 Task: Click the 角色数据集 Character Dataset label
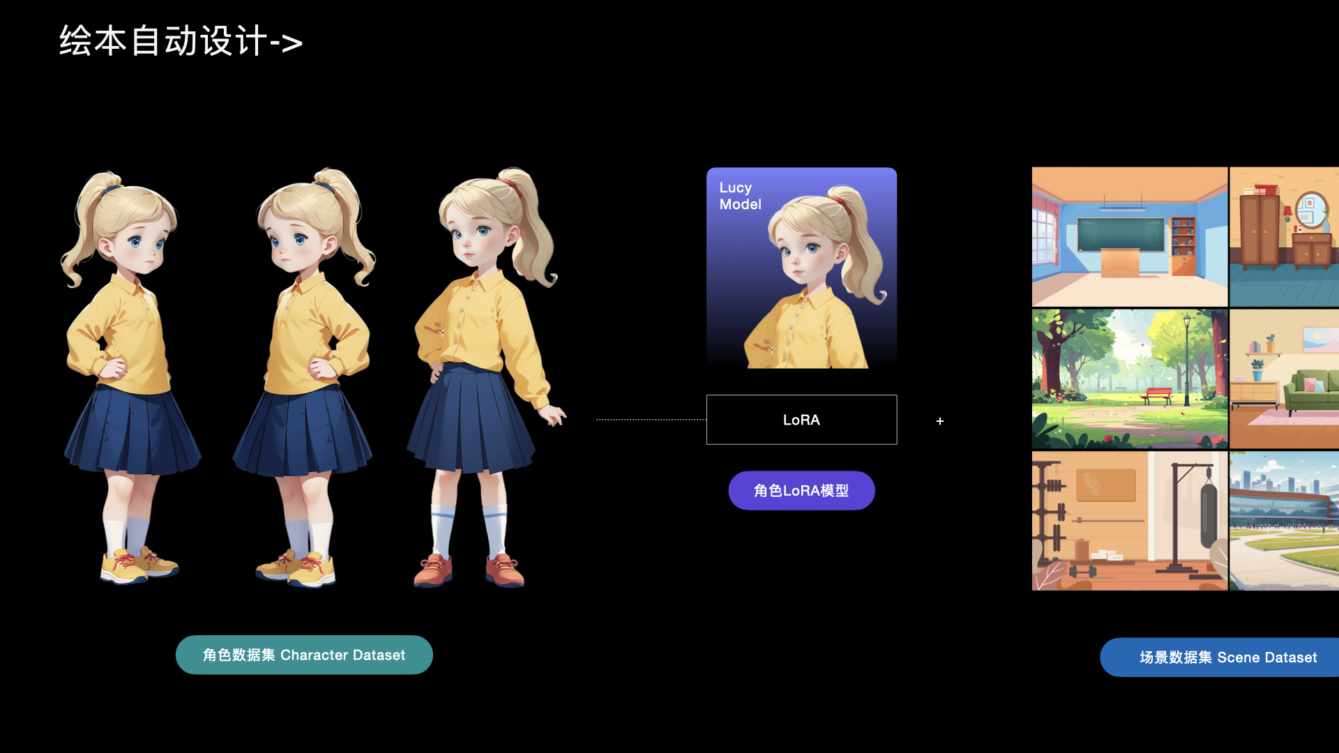304,655
